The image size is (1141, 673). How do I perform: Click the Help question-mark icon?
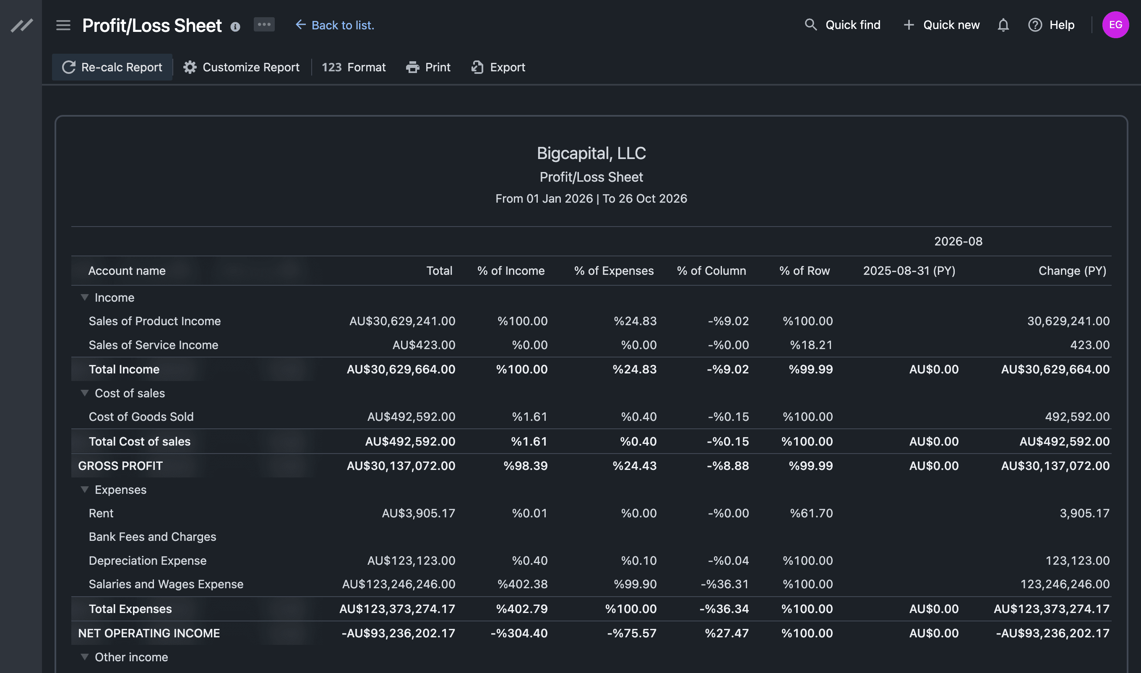tap(1035, 25)
